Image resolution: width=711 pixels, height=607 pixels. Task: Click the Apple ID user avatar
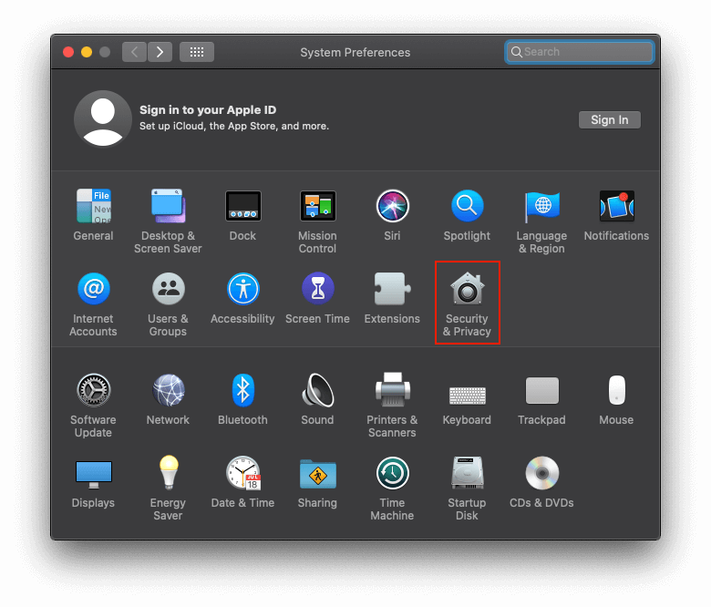(103, 118)
